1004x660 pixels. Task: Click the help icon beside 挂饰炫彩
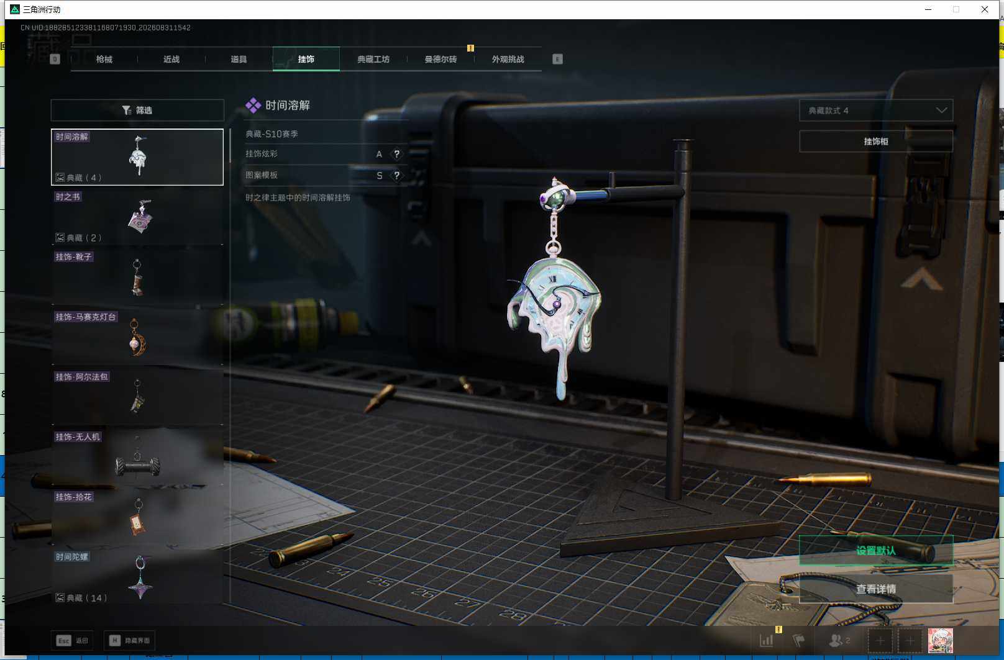[397, 154]
